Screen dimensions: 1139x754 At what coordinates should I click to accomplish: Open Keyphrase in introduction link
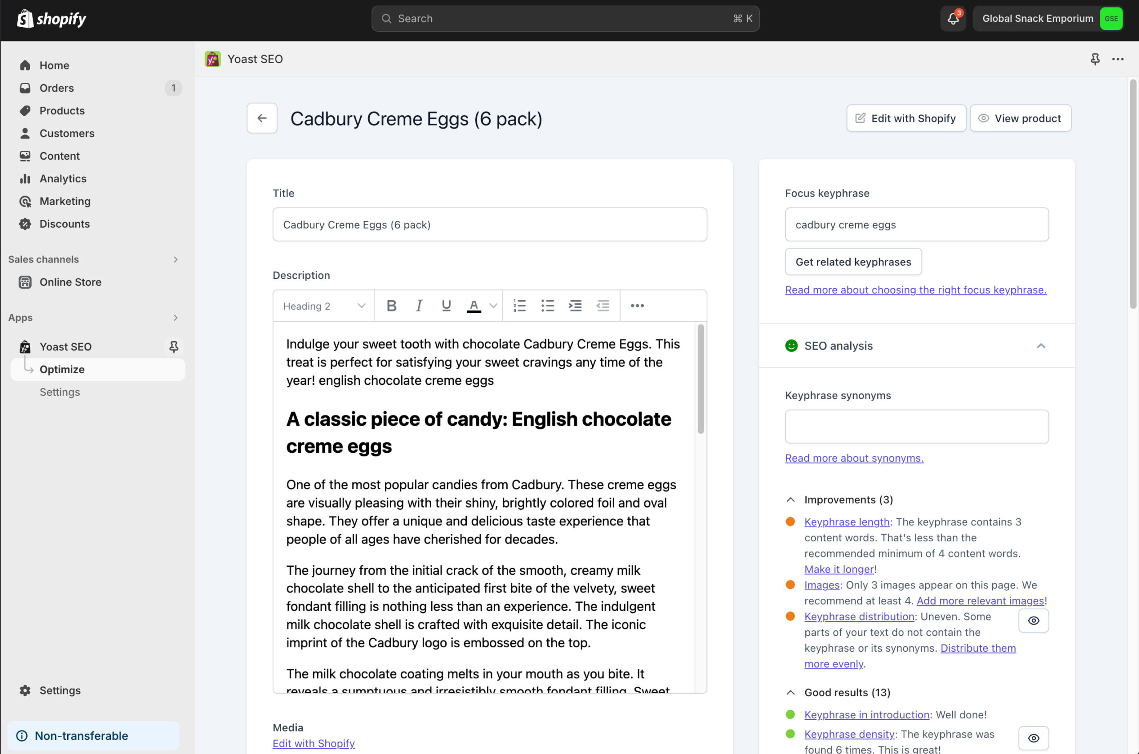click(x=867, y=714)
